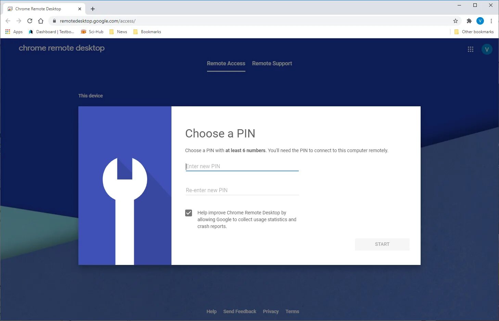The width and height of the screenshot is (499, 321).
Task: Open the Help footer link
Action: click(x=212, y=311)
